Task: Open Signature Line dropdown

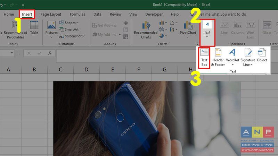Action: pos(248,58)
